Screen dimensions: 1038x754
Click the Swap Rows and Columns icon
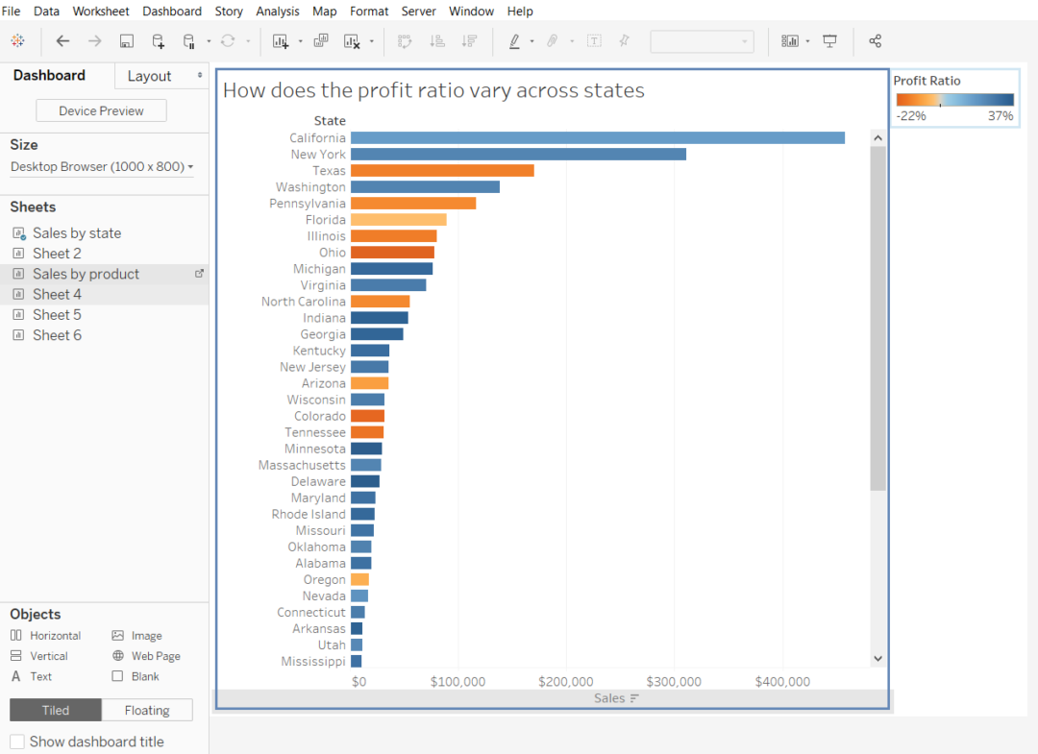click(x=404, y=41)
